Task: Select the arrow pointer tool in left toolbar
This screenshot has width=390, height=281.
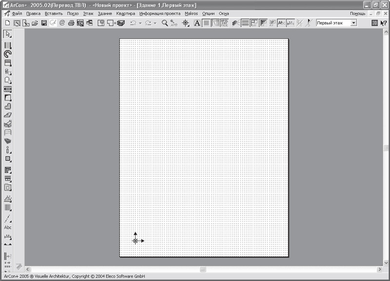Action: point(8,34)
